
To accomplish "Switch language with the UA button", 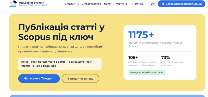I will 152,4.
